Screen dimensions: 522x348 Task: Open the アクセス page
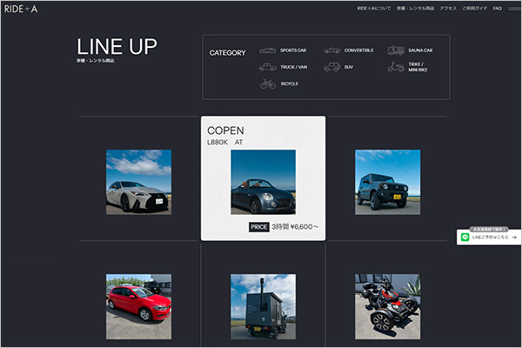448,8
